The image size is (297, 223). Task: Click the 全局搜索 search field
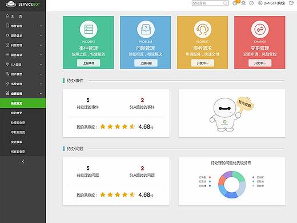click(210, 3)
